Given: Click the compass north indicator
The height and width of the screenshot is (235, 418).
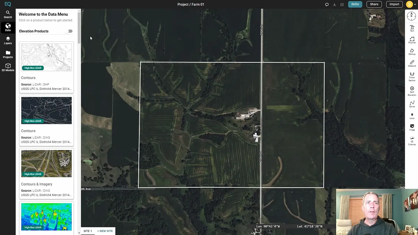Looking at the screenshot, I should click(411, 16).
